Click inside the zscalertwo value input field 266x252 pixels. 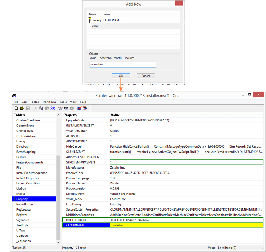tap(122, 64)
